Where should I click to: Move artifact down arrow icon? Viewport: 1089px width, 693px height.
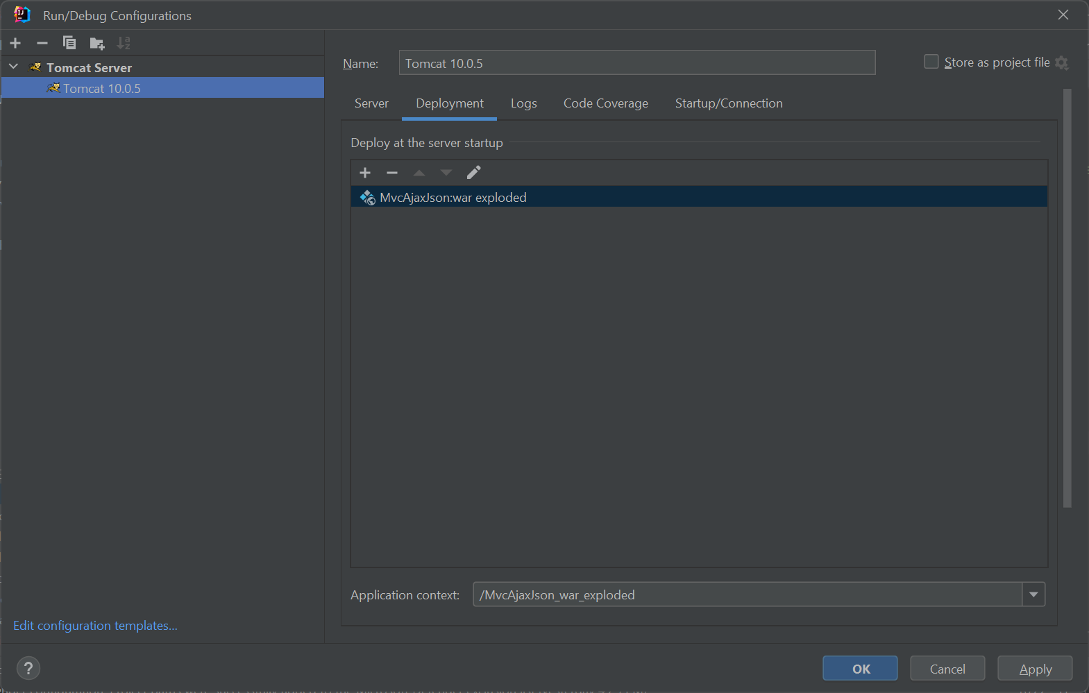tap(446, 173)
